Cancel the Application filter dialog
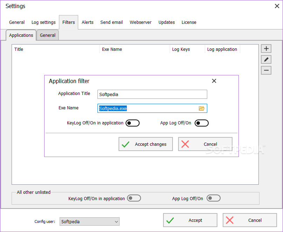Screen dimensions: 283x232 tap(205, 144)
